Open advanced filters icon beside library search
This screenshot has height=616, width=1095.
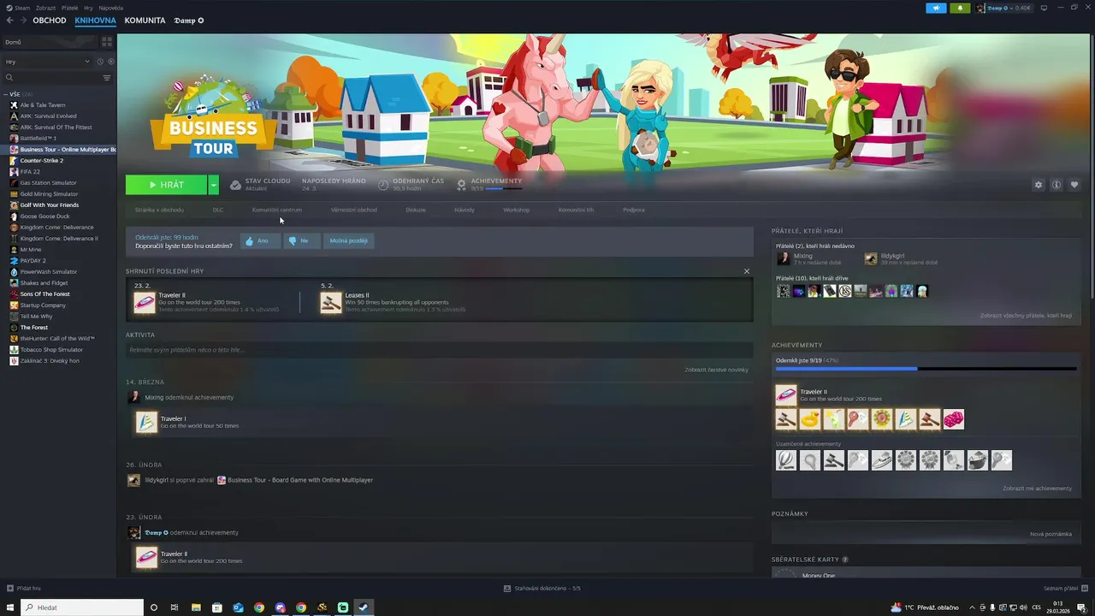point(107,78)
